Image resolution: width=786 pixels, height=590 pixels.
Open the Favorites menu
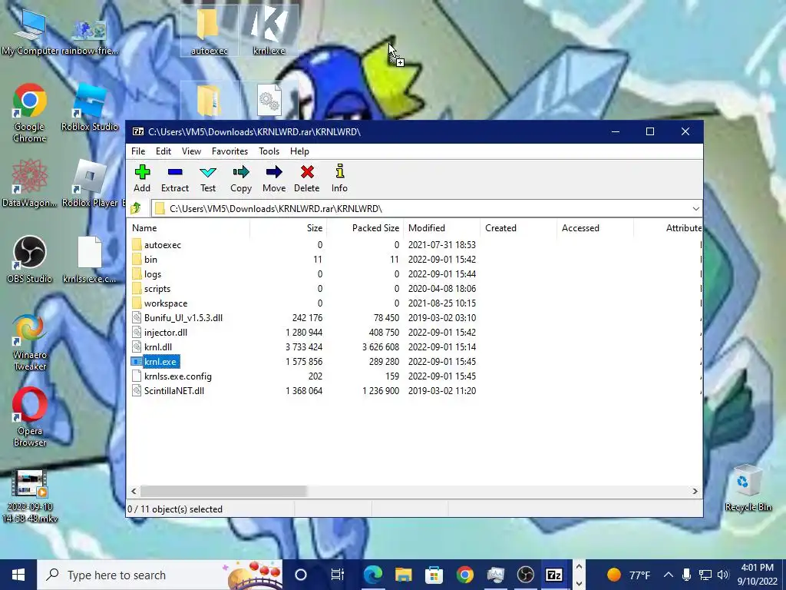[x=230, y=151]
